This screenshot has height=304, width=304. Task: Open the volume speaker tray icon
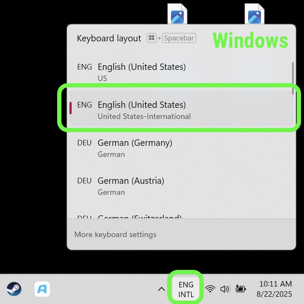pyautogui.click(x=225, y=289)
